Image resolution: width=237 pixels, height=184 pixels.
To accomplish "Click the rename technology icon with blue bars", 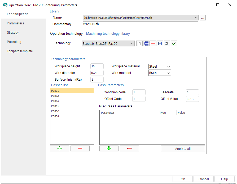I will 146,43.
